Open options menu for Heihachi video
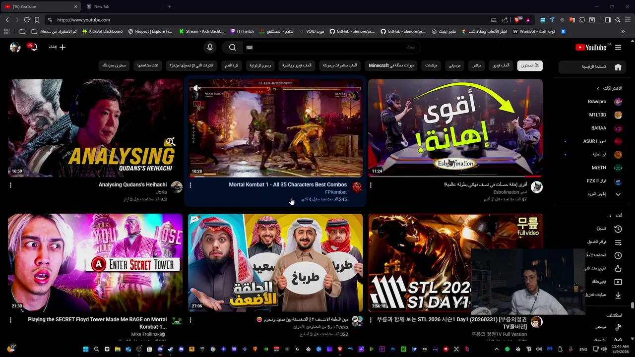The image size is (635, 357). tap(10, 185)
